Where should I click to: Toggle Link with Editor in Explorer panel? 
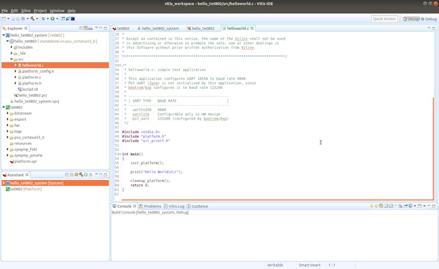coord(85,28)
